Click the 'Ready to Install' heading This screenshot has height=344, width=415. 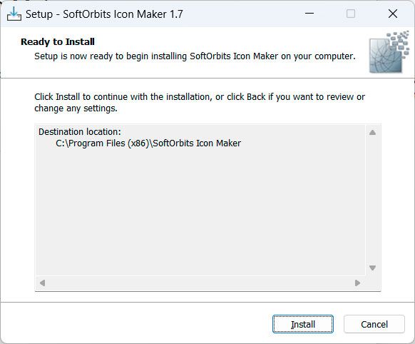point(58,41)
